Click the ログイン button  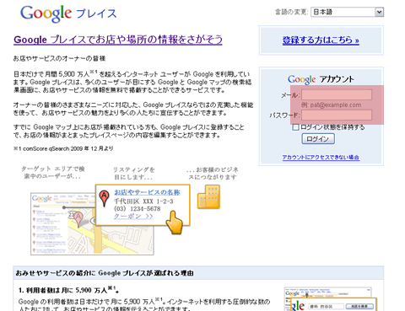318,139
